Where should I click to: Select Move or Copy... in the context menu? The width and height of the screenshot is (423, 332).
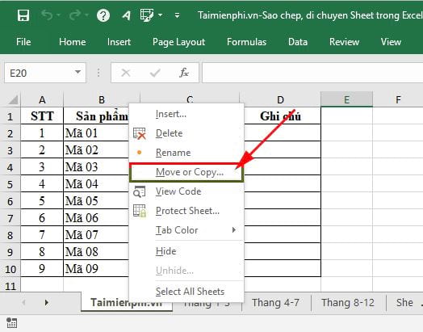[186, 173]
